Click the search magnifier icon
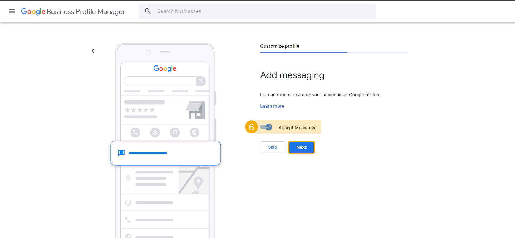Image resolution: width=515 pixels, height=238 pixels. (148, 11)
